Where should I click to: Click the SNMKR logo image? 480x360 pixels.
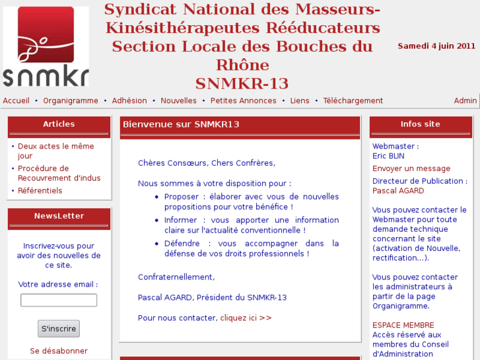[x=46, y=46]
